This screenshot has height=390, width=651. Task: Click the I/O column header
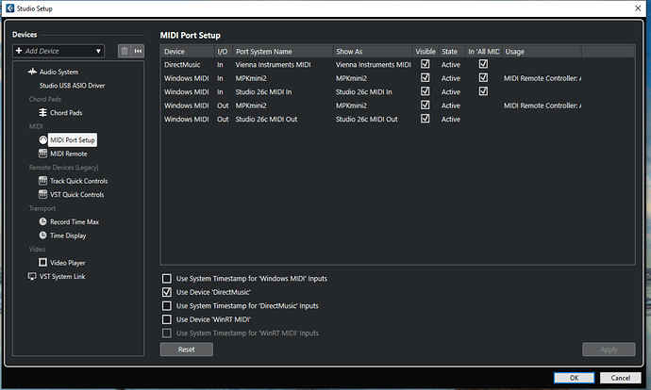pos(223,52)
